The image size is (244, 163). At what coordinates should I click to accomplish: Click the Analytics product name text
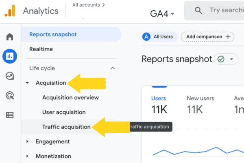[x=41, y=11]
